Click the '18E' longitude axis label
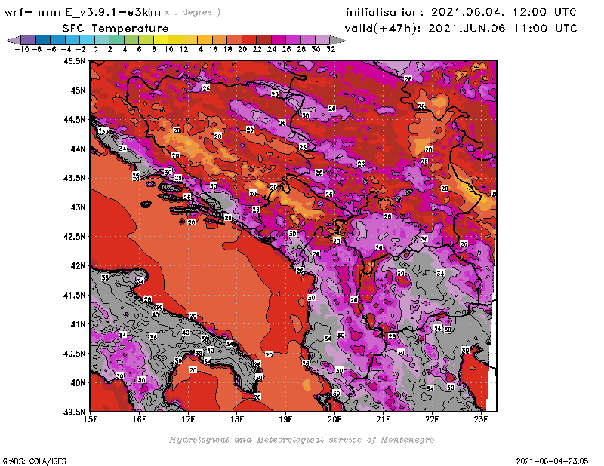604x466 pixels. click(x=237, y=419)
